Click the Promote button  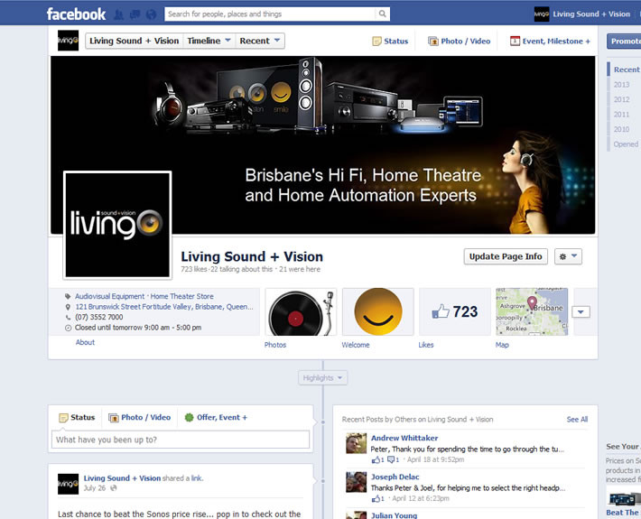click(624, 42)
